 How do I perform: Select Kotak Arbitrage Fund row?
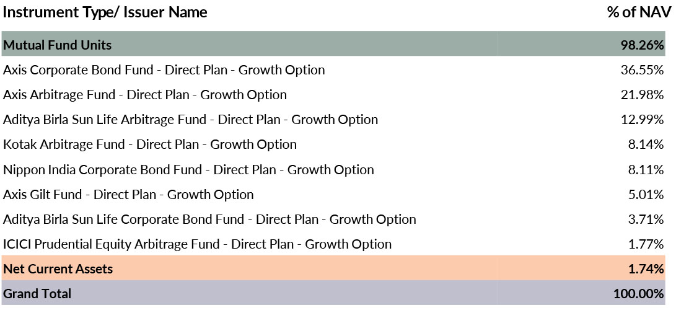click(x=150, y=144)
